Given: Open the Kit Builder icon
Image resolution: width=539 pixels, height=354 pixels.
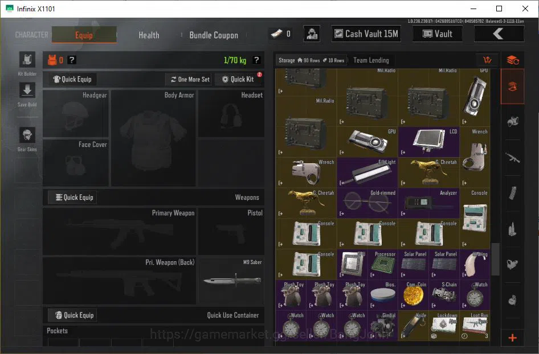Looking at the screenshot, I should (27, 60).
